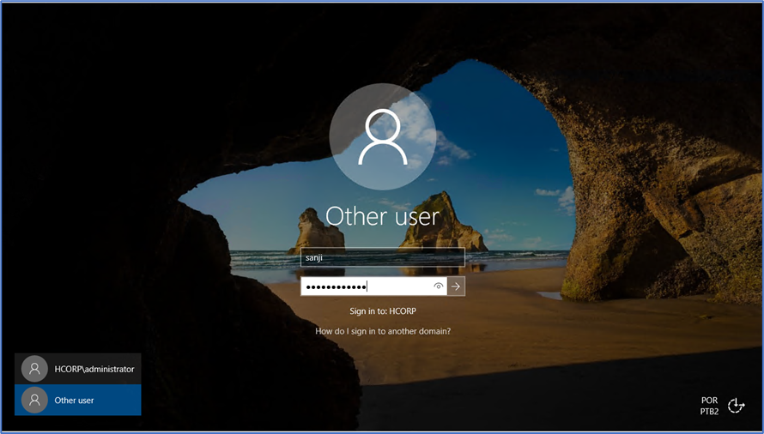This screenshot has height=434, width=764.
Task: Open the Ease of Access options icon
Action: 736,406
